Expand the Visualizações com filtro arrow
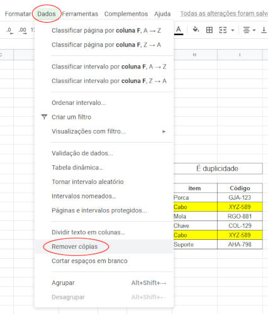The image size is (268, 314). 164,131
